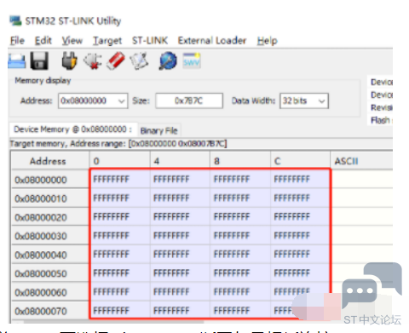Select address cell 0x08000000
The height and width of the screenshot is (333, 409).
click(50, 180)
